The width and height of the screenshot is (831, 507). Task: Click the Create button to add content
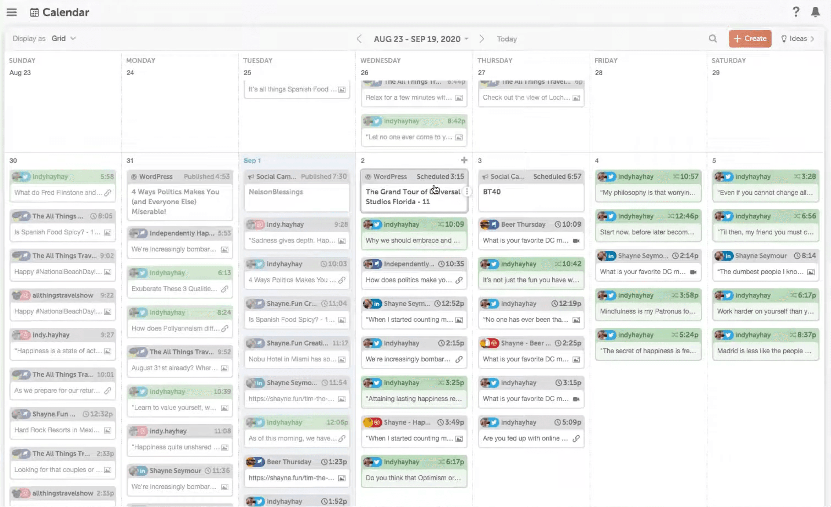[750, 38]
